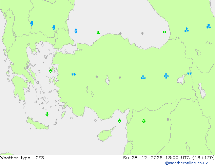Click gray cloud dot in eastern Syria
Image resolution: width=215 pixels, height=166 pixels.
coord(168,120)
